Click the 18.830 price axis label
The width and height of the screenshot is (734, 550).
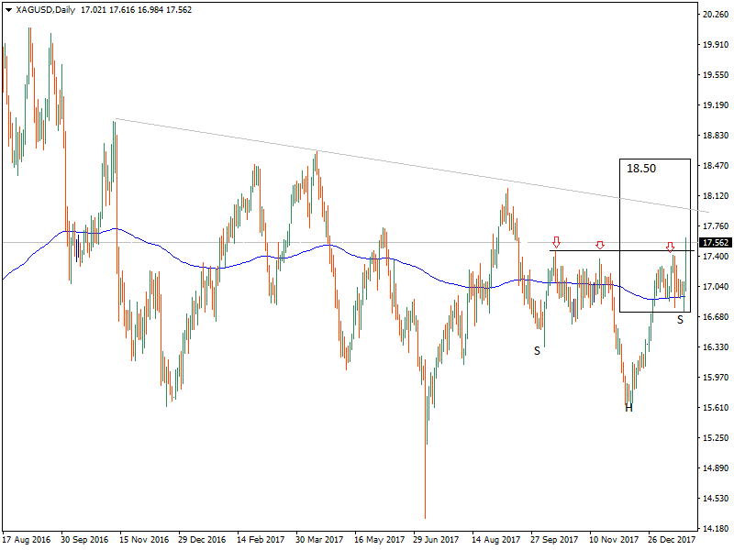click(716, 135)
